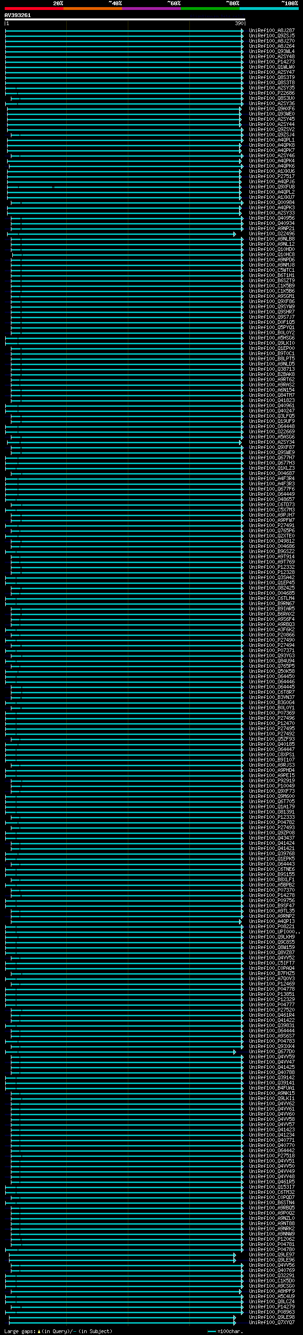Select hit label UniRef100_Q41424

272,843
